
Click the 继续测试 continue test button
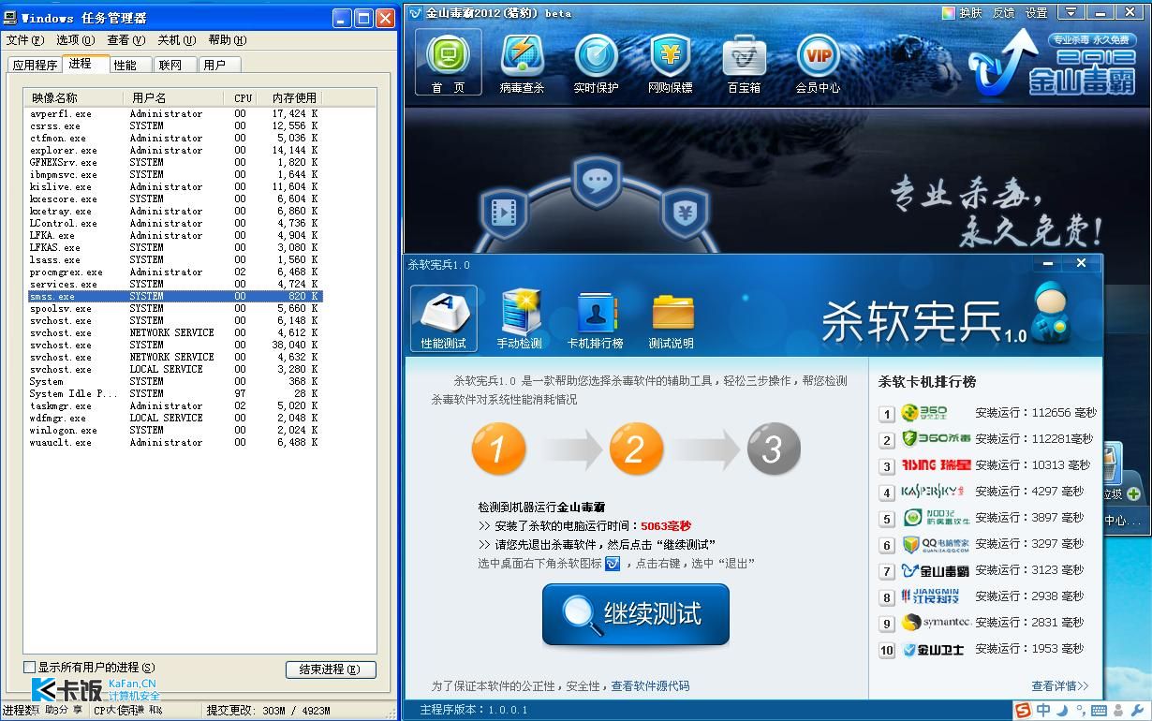pos(635,614)
